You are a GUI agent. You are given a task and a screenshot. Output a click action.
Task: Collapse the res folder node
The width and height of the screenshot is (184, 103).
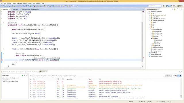[x=149, y=28]
